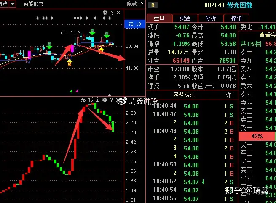Select stock code 002049

click(x=214, y=5)
